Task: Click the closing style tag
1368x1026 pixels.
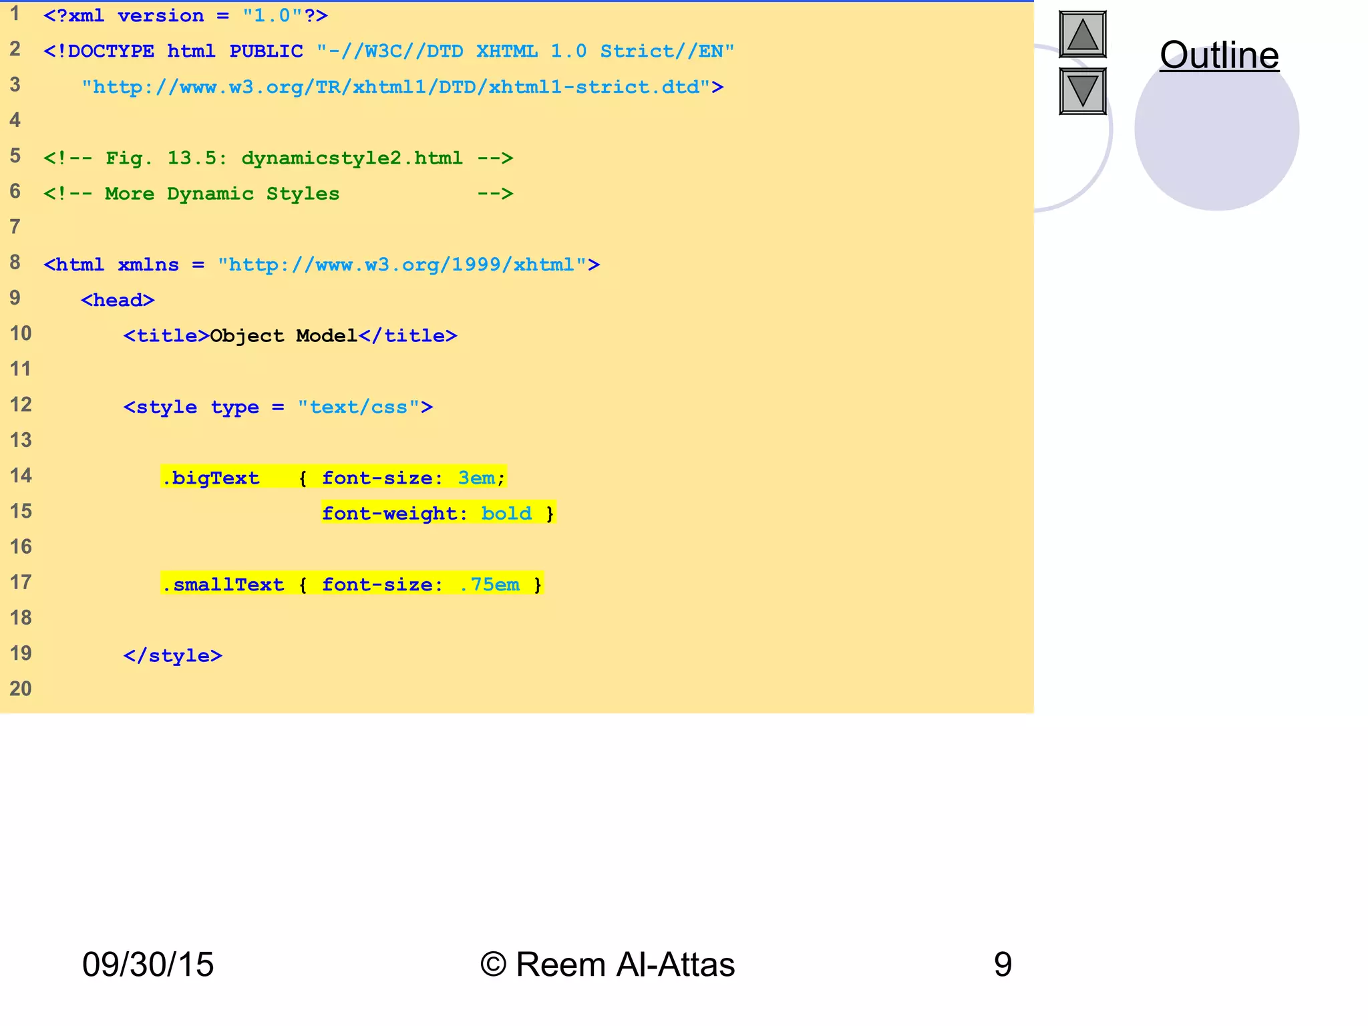Action: pos(173,656)
